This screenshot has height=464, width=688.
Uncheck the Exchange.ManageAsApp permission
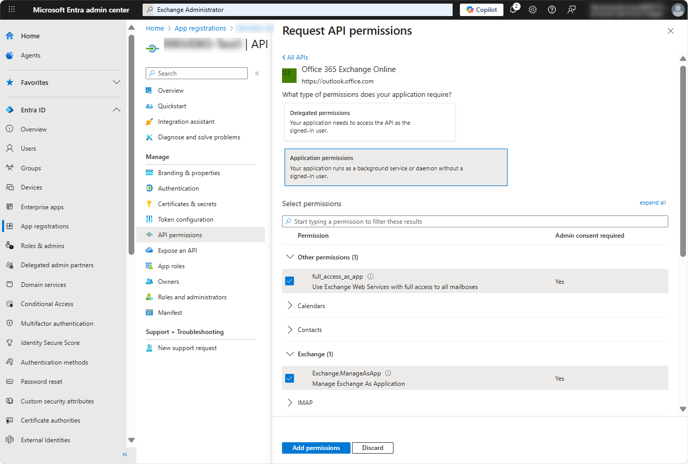(290, 378)
